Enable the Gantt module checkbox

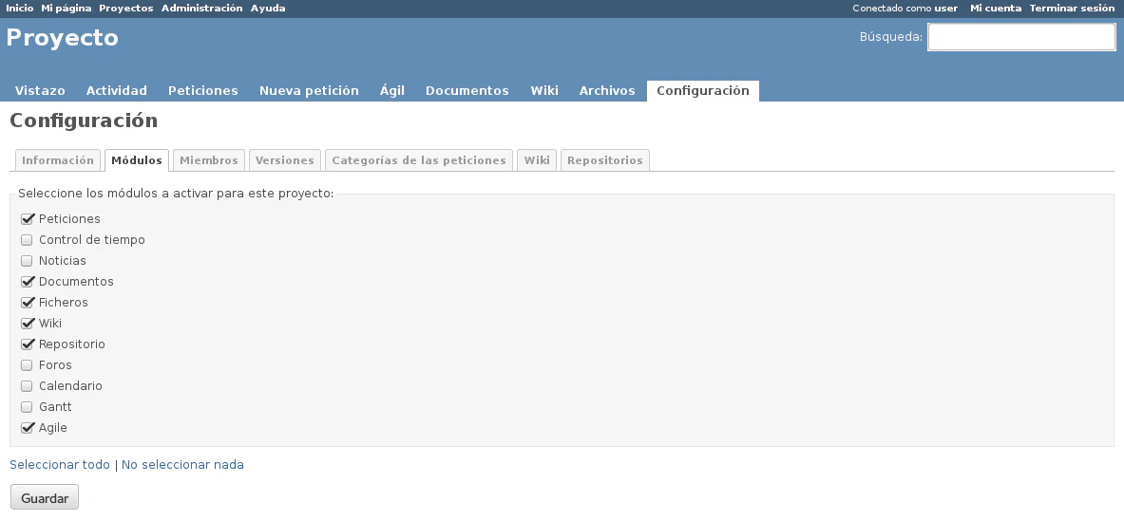(28, 407)
